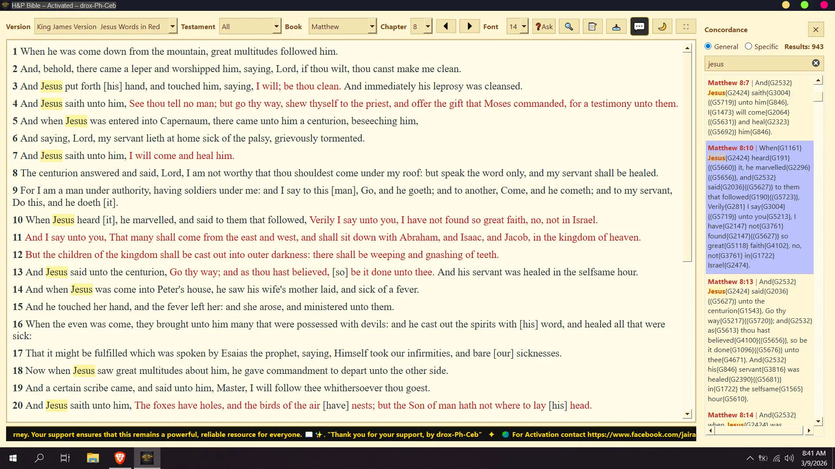Image resolution: width=835 pixels, height=469 pixels.
Task: Click the download tray icon
Action: coord(616,26)
